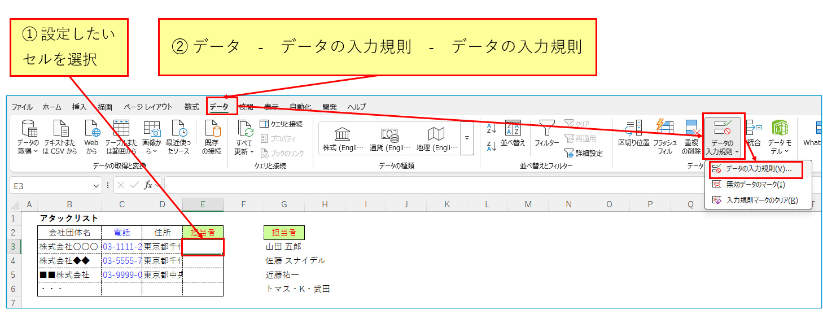Expand the data types gallery arrow
The height and width of the screenshot is (336, 823).
(467, 138)
